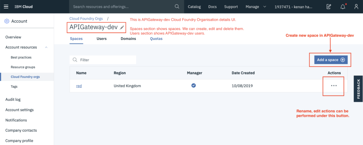363x145 pixels.
Task: Open the notifications bell
Action: coord(343,7)
